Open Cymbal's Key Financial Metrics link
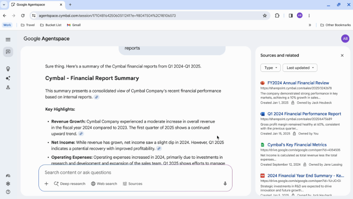 (x=297, y=145)
